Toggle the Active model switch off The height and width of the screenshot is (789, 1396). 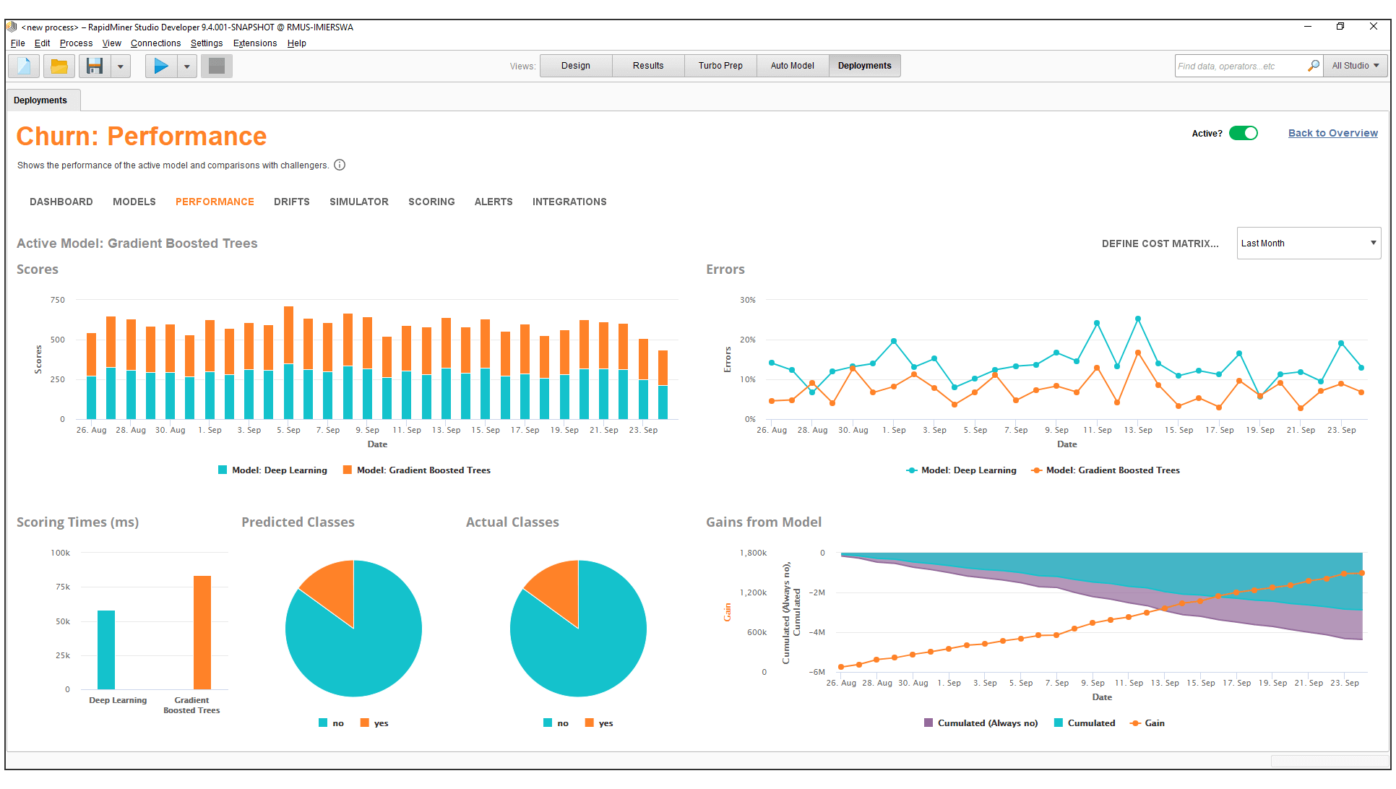[x=1244, y=133]
